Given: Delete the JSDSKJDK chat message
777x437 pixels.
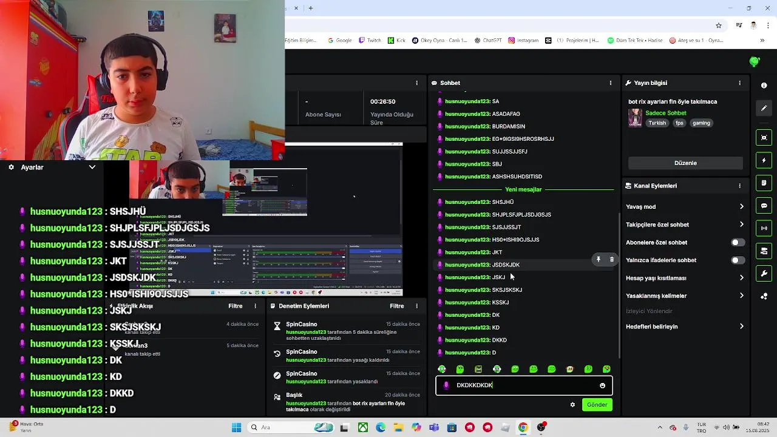Looking at the screenshot, I should 611,260.
